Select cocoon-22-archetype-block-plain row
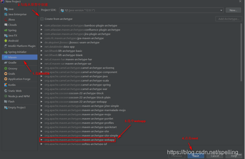This screenshot has width=245, height=159. [x=140, y=98]
